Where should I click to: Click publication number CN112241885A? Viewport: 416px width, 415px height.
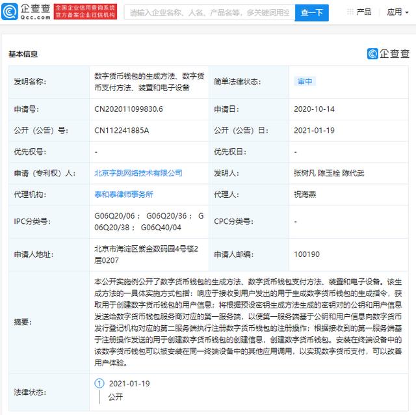[x=122, y=130]
